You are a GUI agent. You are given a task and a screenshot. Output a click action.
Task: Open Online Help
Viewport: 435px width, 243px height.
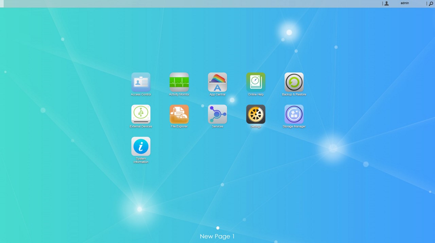pyautogui.click(x=256, y=82)
